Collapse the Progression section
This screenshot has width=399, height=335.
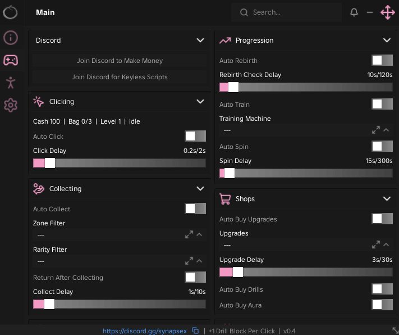pyautogui.click(x=387, y=40)
